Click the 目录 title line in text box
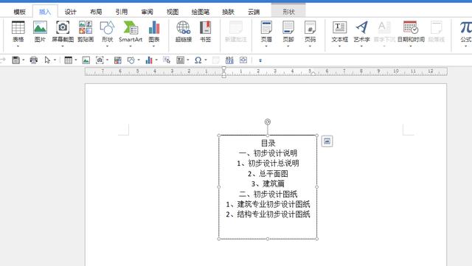Screen dimensions: 472x266 click(x=268, y=143)
